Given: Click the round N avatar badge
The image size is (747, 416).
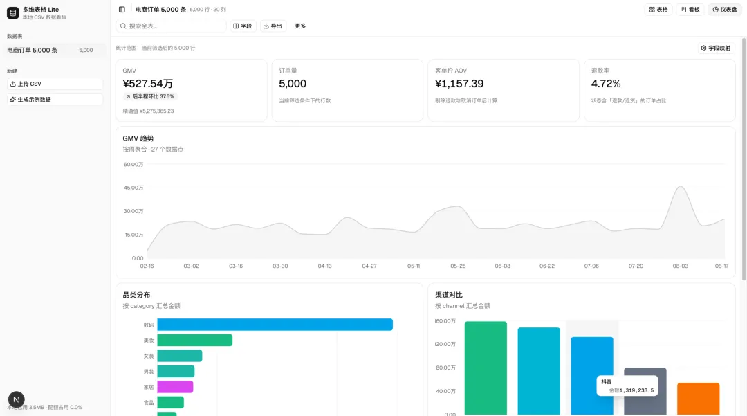Looking at the screenshot, I should tap(16, 399).
